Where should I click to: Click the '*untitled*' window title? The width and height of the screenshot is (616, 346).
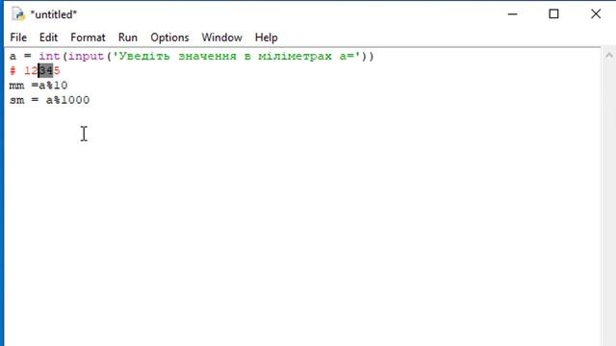(54, 14)
